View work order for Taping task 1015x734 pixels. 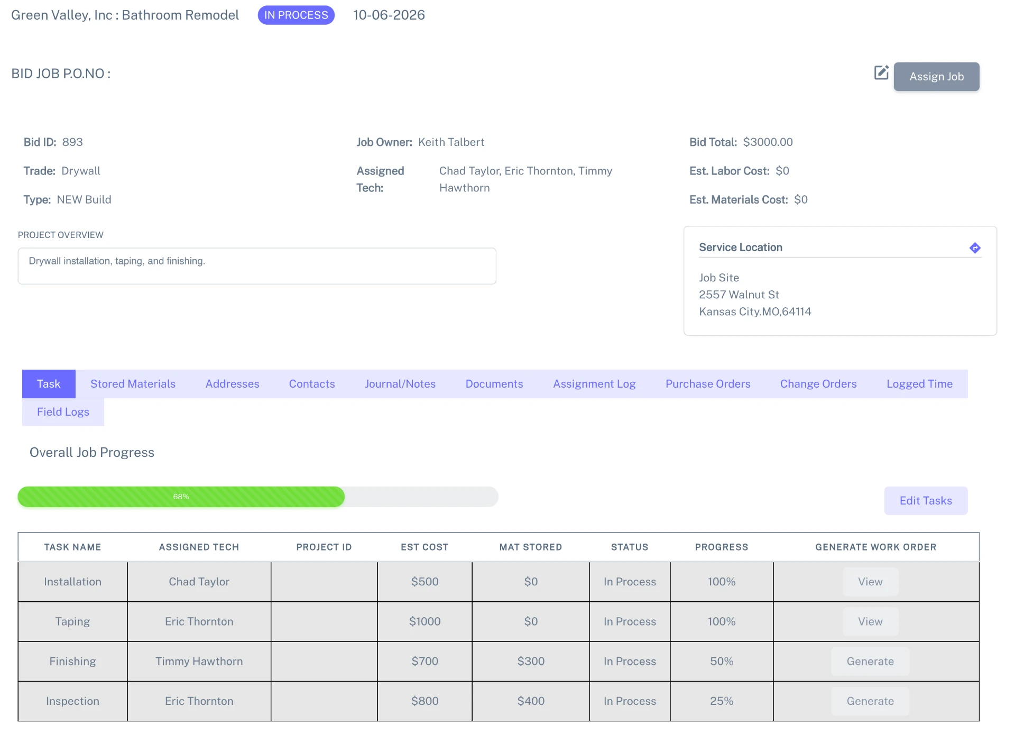click(870, 621)
